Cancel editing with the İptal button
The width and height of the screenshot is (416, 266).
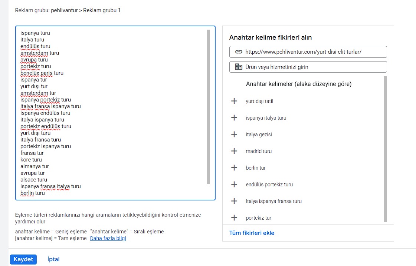[x=53, y=259]
